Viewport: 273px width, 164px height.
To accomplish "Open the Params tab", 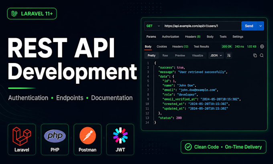I will [151, 37].
